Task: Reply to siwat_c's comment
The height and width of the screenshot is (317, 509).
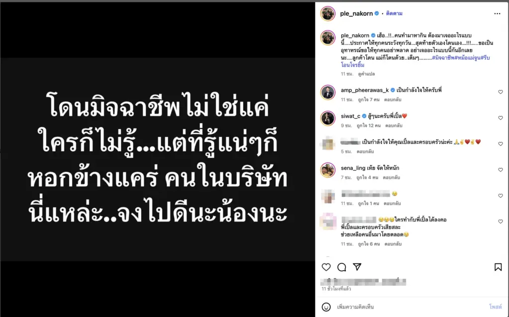Action: (x=394, y=126)
